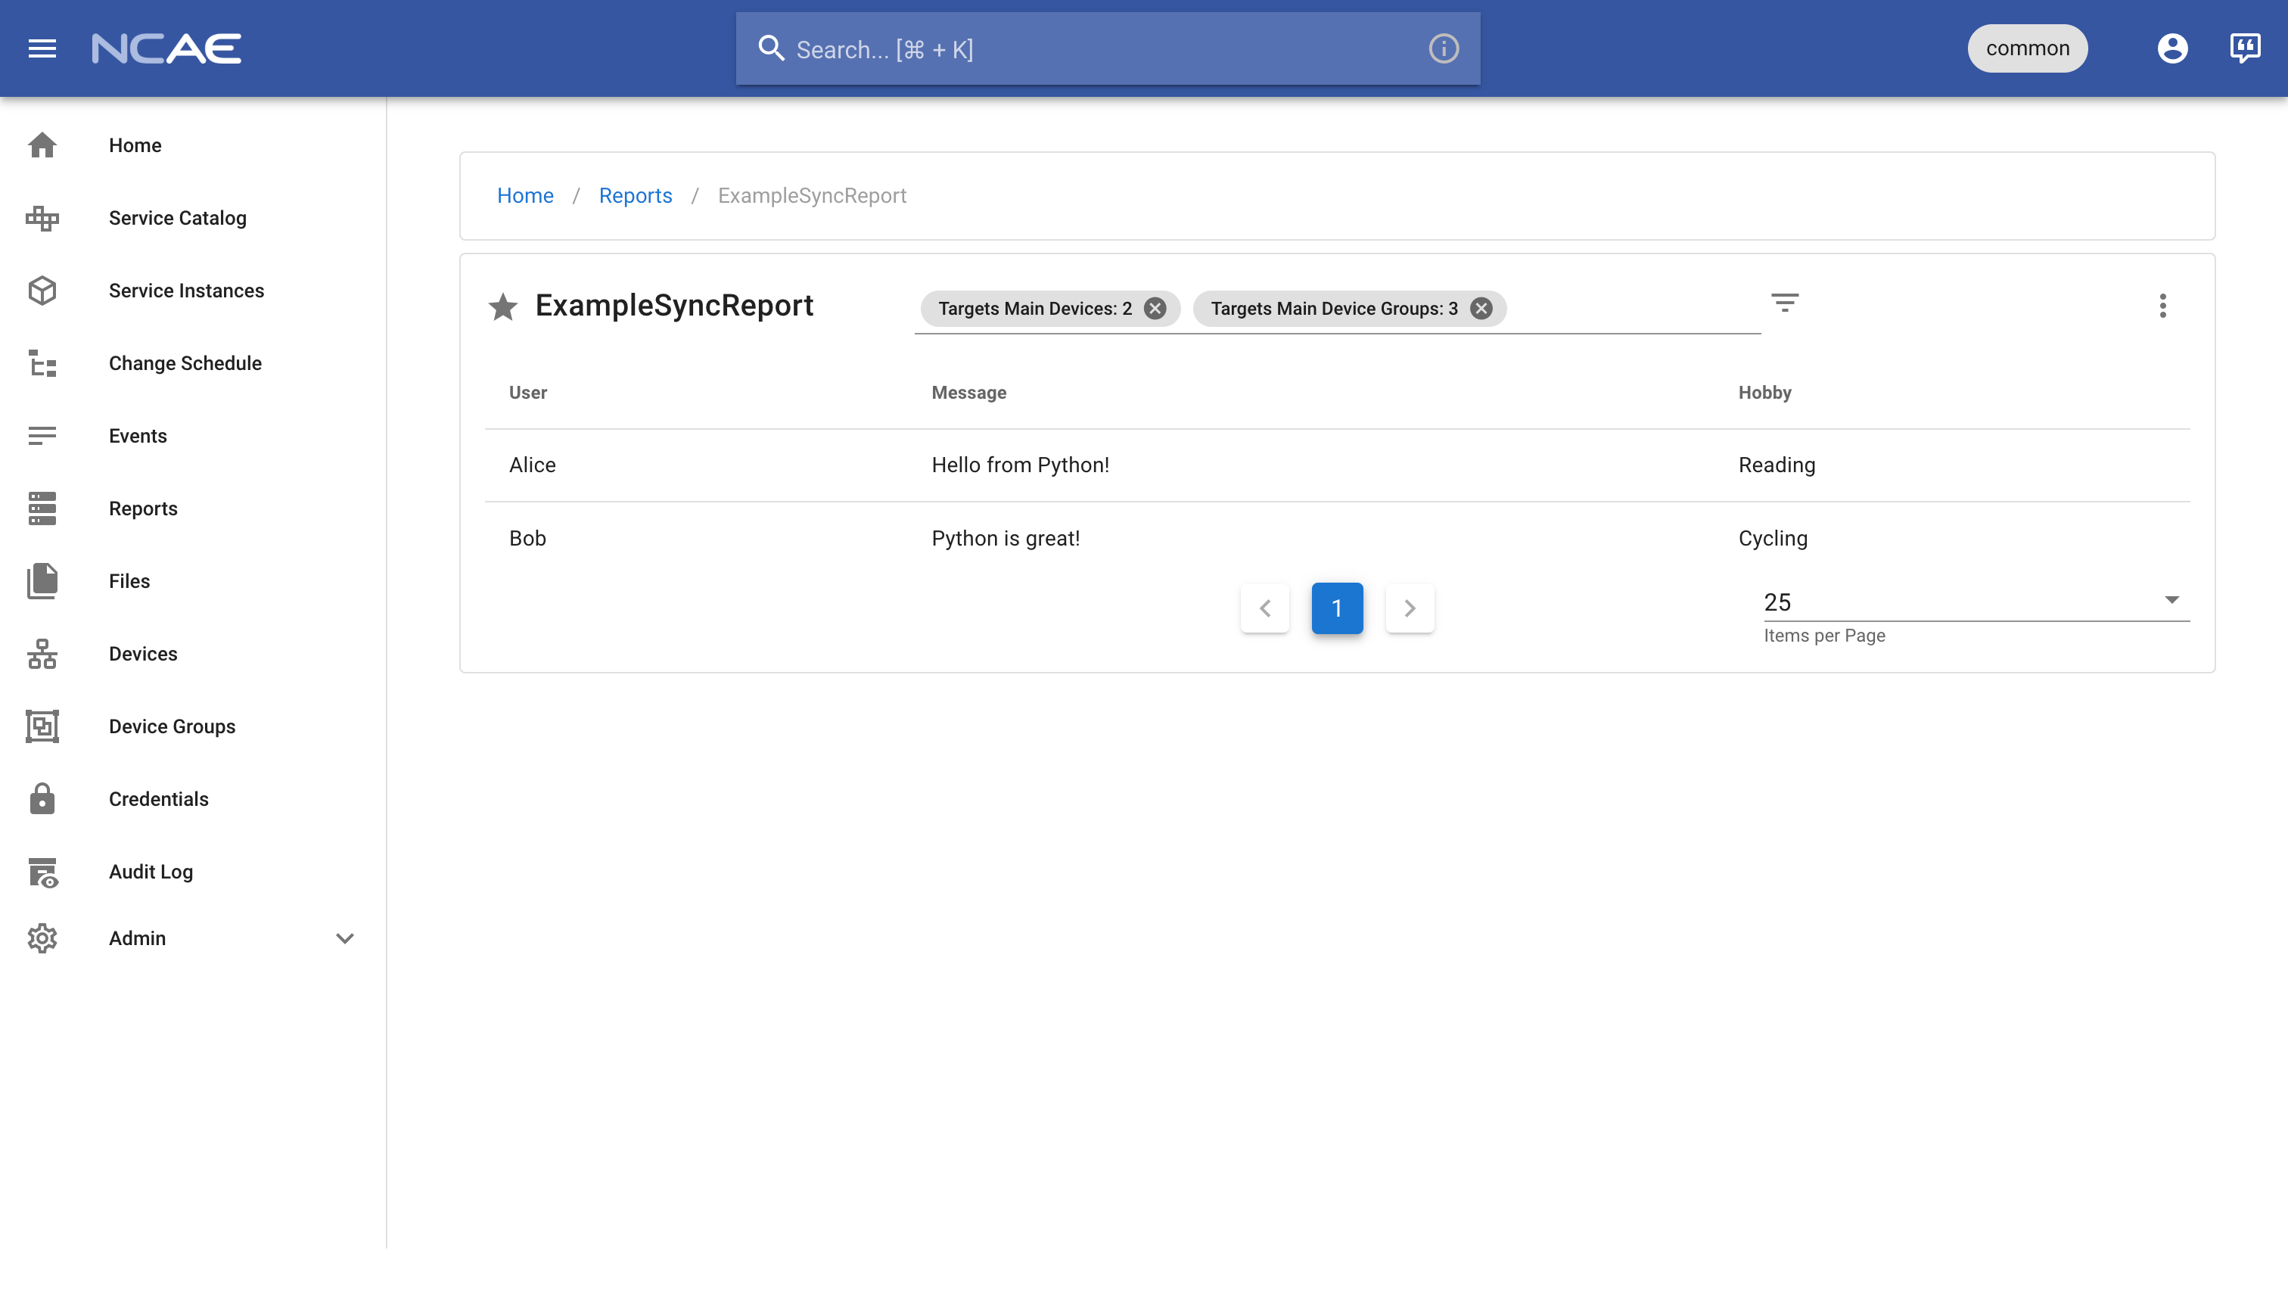Open Home in the sidebar
The image size is (2288, 1303).
135,145
